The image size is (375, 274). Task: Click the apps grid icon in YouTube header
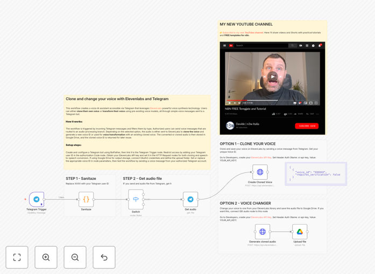(x=307, y=45)
